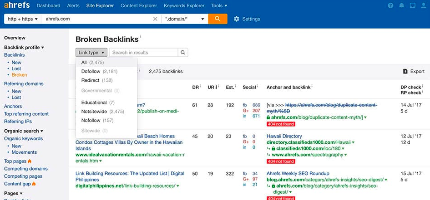Click the Export download icon

(x=405, y=71)
